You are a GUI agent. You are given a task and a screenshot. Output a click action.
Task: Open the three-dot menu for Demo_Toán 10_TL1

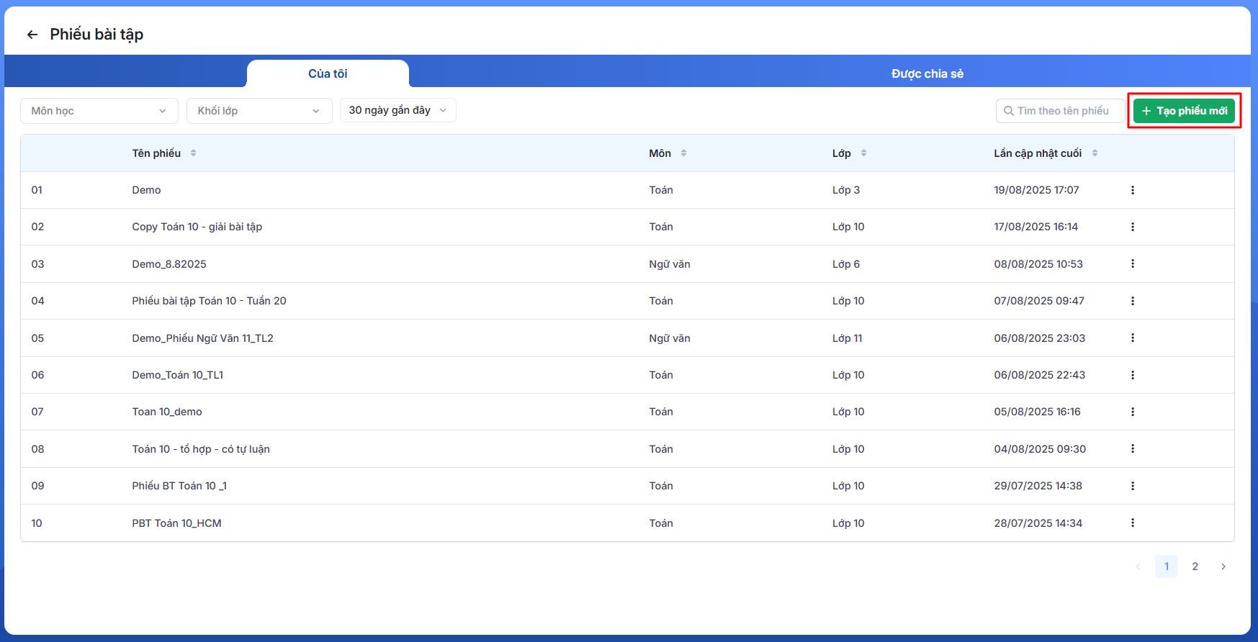[1132, 375]
